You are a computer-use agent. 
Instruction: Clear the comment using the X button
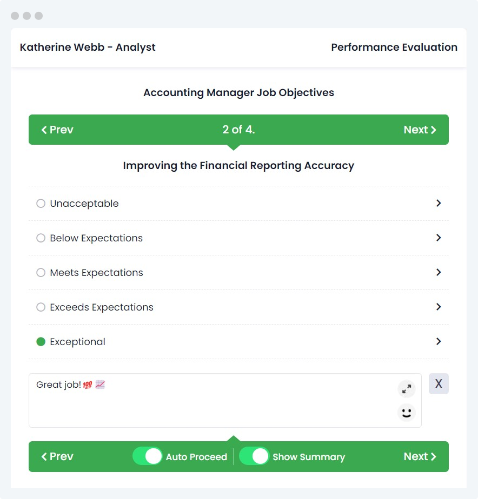coord(439,383)
